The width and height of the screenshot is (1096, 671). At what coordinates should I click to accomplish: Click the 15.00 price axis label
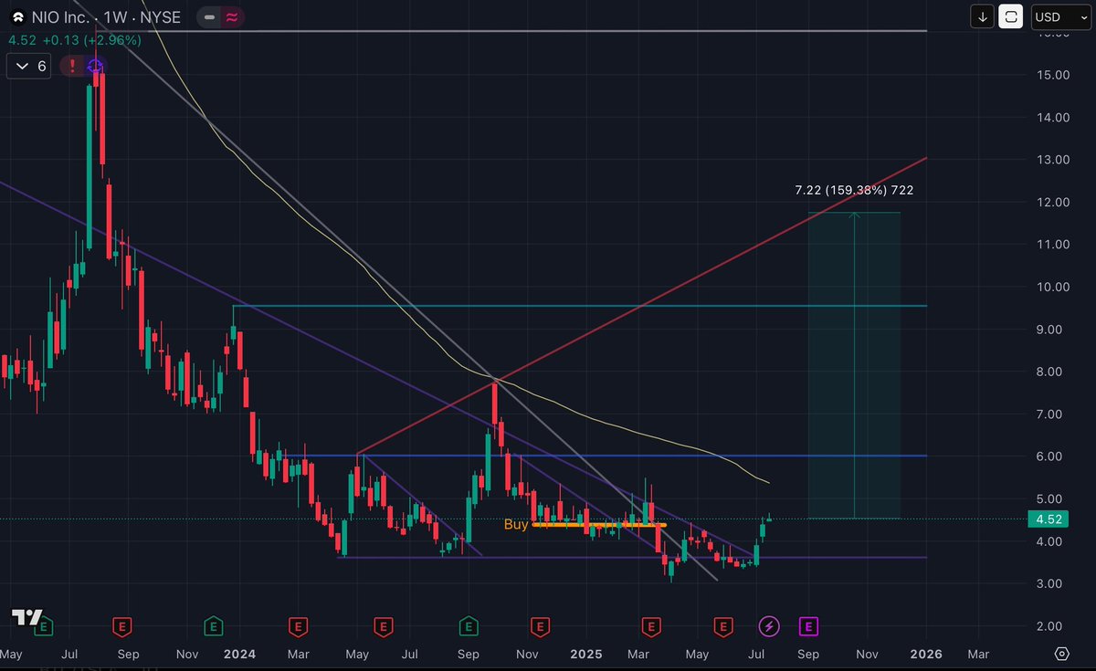click(1054, 75)
